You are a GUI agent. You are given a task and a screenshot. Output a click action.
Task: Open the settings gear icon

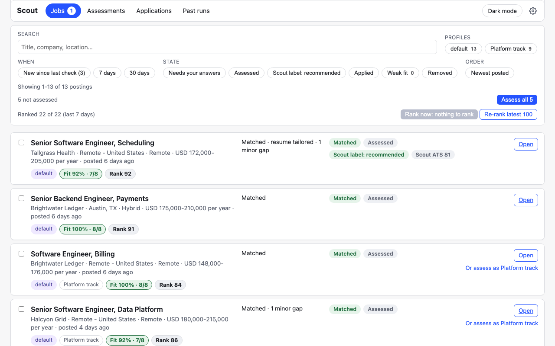533,11
